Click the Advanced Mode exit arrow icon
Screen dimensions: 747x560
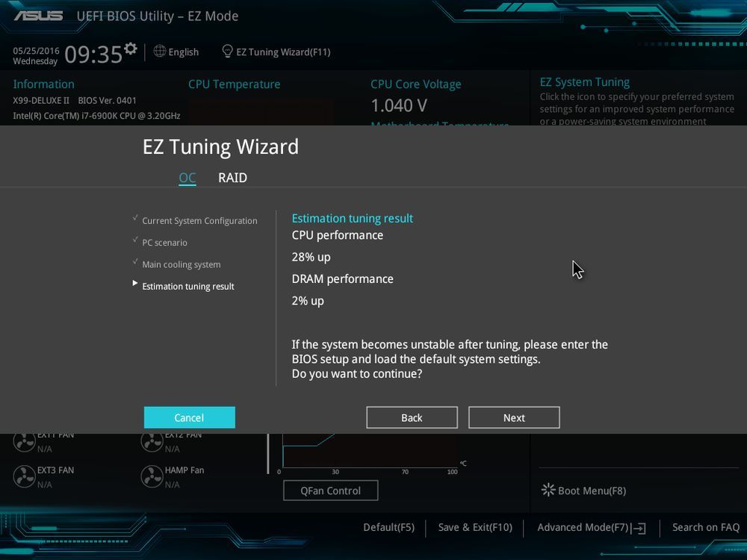click(x=639, y=528)
